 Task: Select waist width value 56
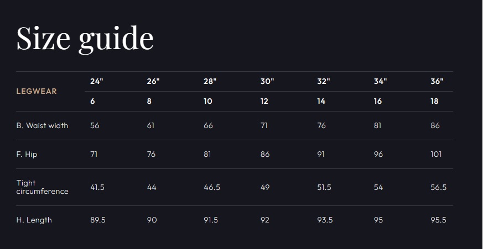(x=95, y=125)
